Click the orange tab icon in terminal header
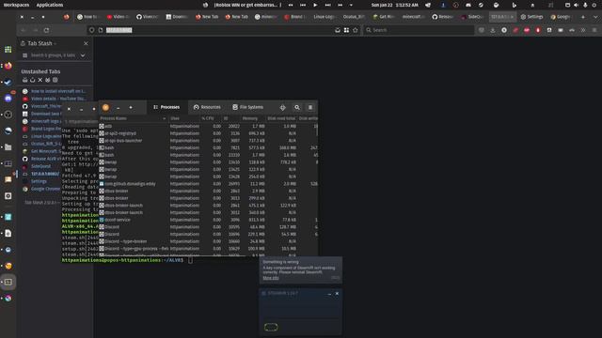Screen dimensions: 602x338 (x=105, y=108)
